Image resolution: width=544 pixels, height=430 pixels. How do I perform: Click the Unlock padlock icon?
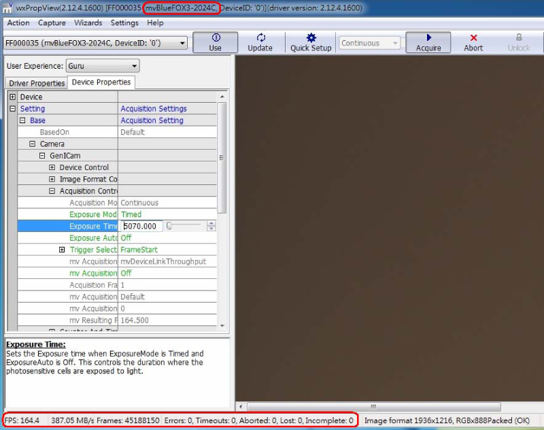pos(519,42)
